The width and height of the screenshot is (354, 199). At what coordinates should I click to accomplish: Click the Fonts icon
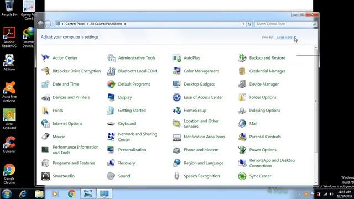pyautogui.click(x=45, y=111)
